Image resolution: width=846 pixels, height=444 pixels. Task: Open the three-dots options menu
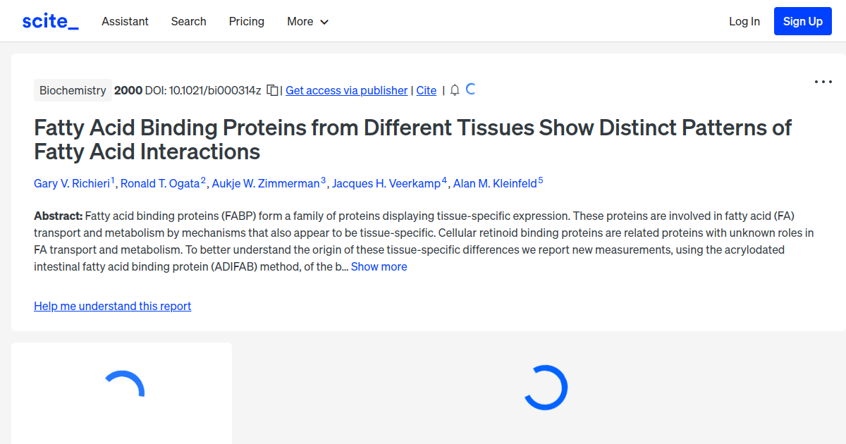tap(823, 82)
